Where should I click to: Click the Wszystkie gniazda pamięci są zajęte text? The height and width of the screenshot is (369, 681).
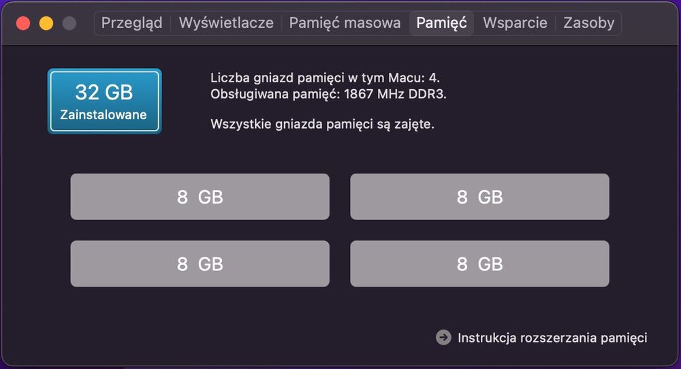[x=322, y=124]
